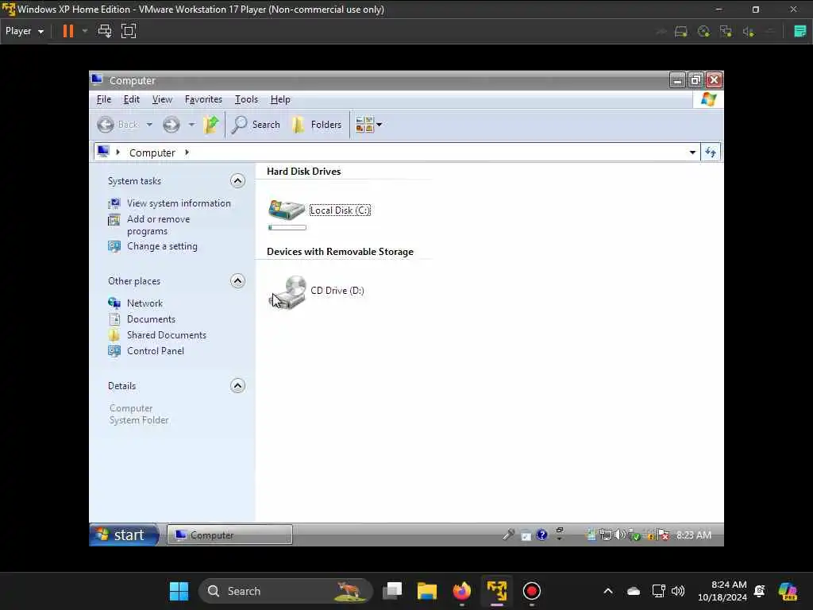Collapse the System tasks section
The width and height of the screenshot is (813, 610).
click(x=237, y=180)
